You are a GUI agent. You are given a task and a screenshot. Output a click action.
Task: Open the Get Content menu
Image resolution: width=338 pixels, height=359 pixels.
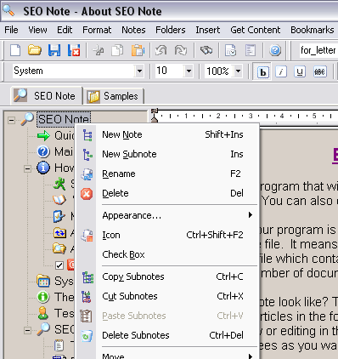coord(256,30)
